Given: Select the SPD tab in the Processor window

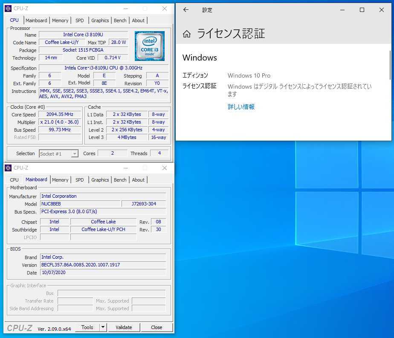Looking at the screenshot, I should 80,20.
